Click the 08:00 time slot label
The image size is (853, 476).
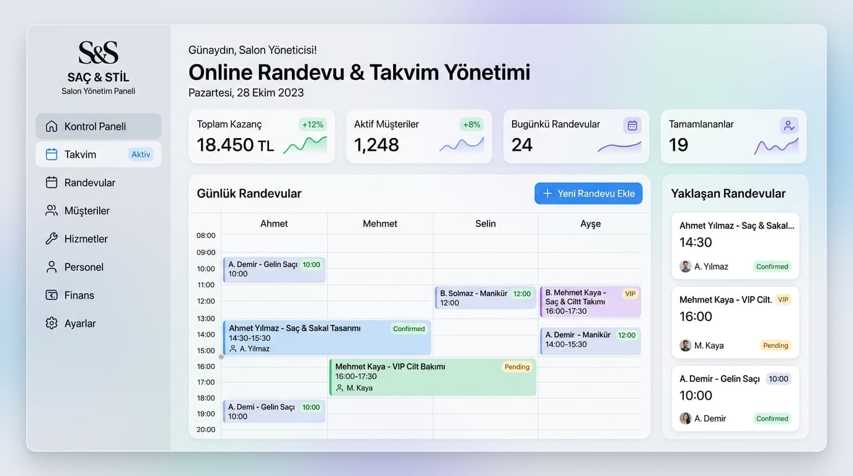(206, 236)
